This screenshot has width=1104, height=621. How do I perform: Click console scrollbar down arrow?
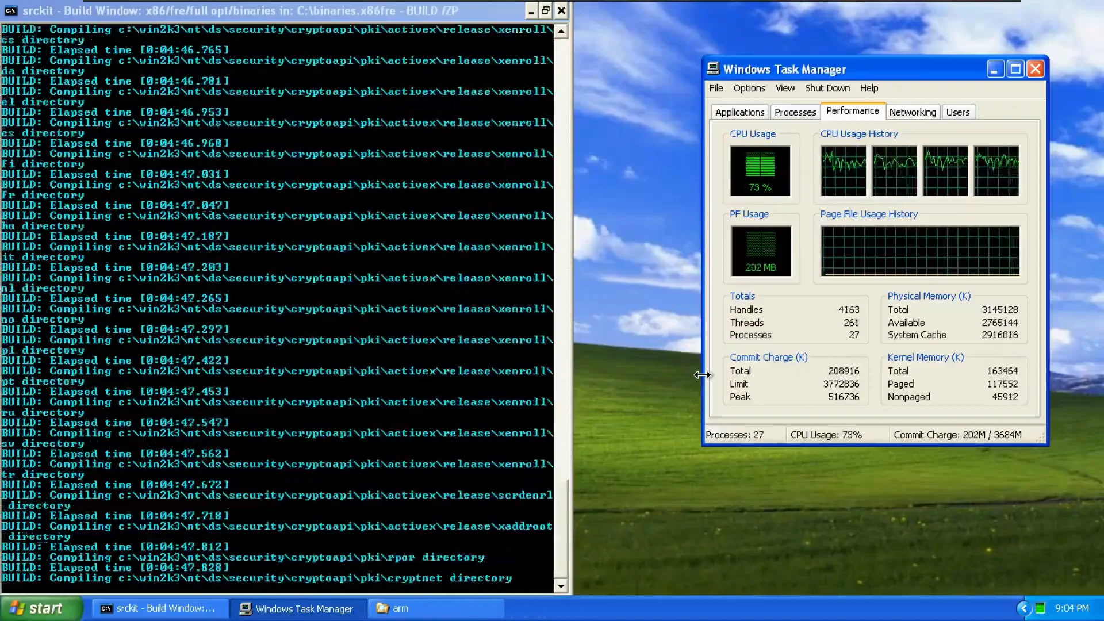tap(561, 586)
